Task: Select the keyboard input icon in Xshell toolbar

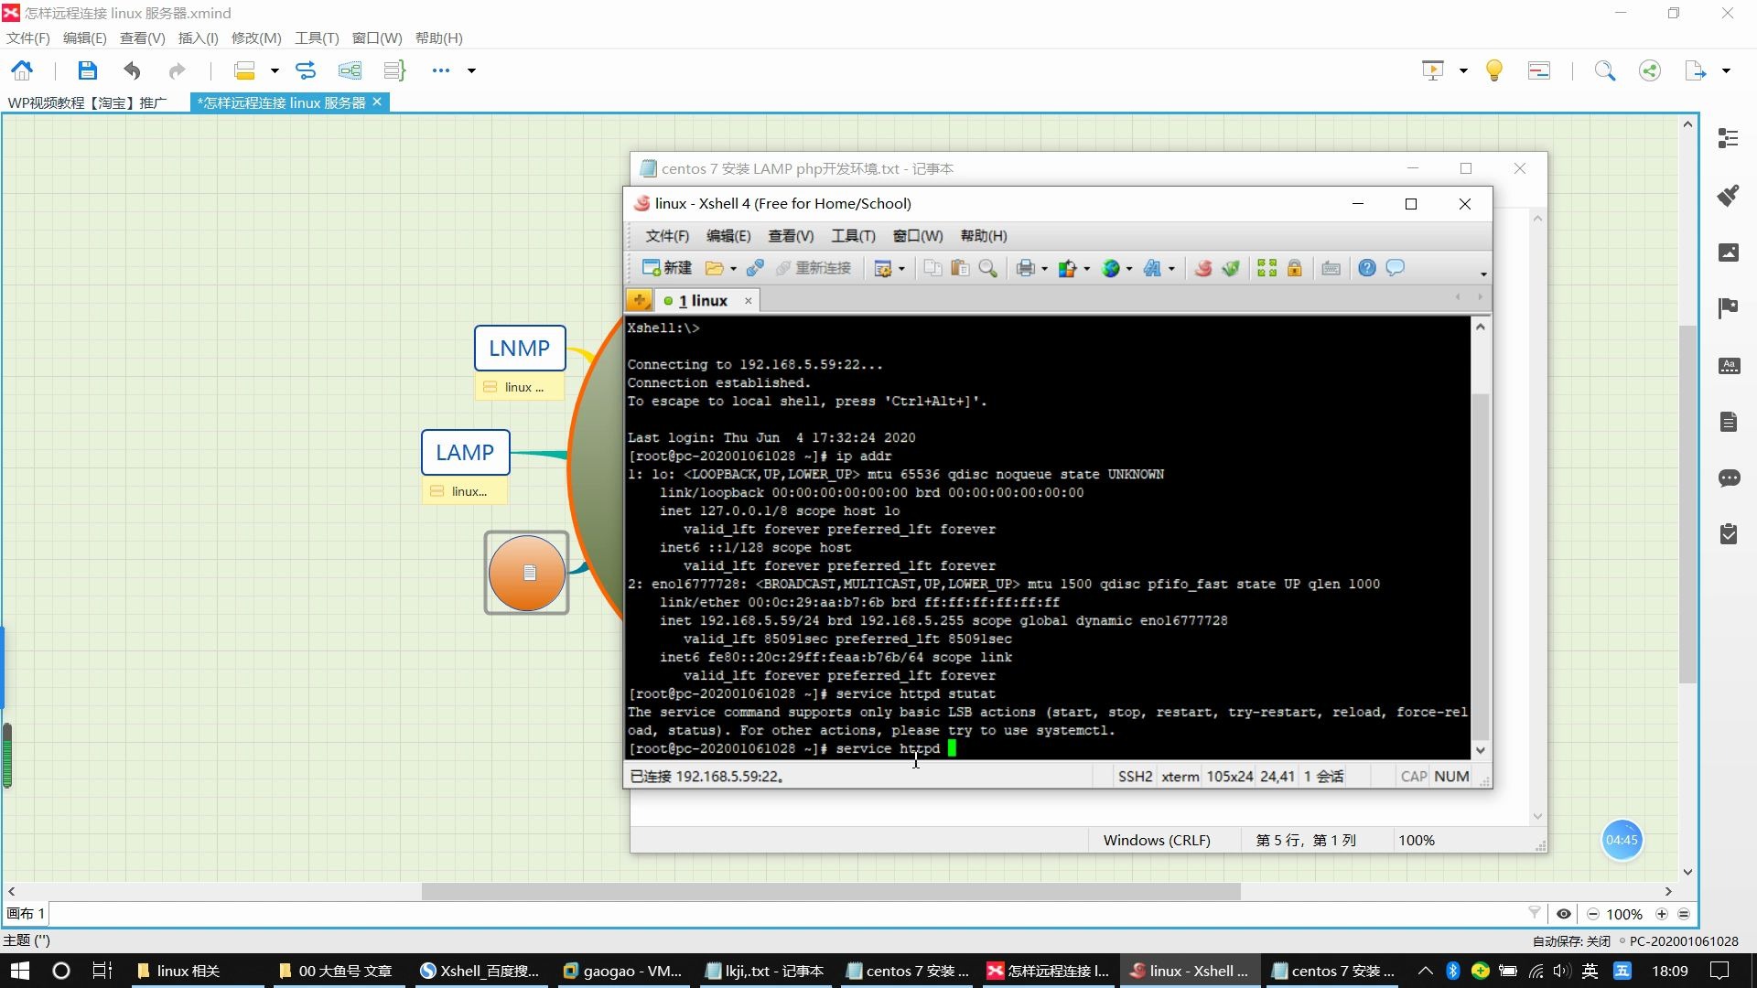Action: [x=1331, y=268]
